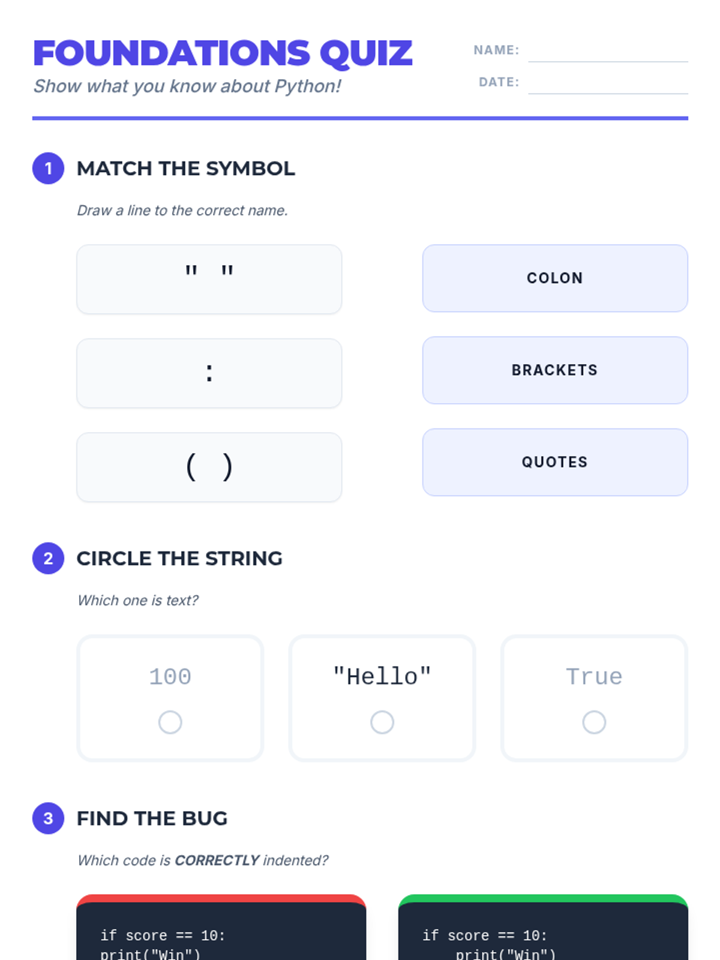Image resolution: width=720 pixels, height=960 pixels.
Task: Click the section 2 number badge
Action: 48,559
